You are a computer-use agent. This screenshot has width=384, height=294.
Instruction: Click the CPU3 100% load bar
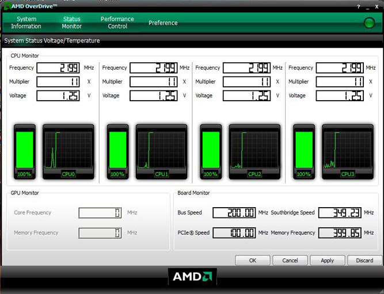303,152
